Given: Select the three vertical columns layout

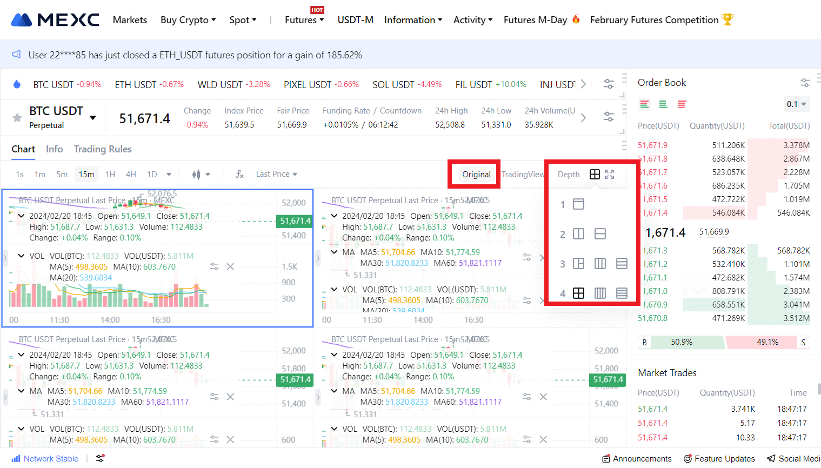Looking at the screenshot, I should pos(600,264).
